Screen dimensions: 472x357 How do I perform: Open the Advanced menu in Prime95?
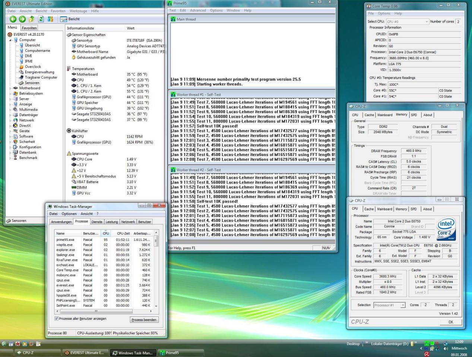(x=198, y=10)
